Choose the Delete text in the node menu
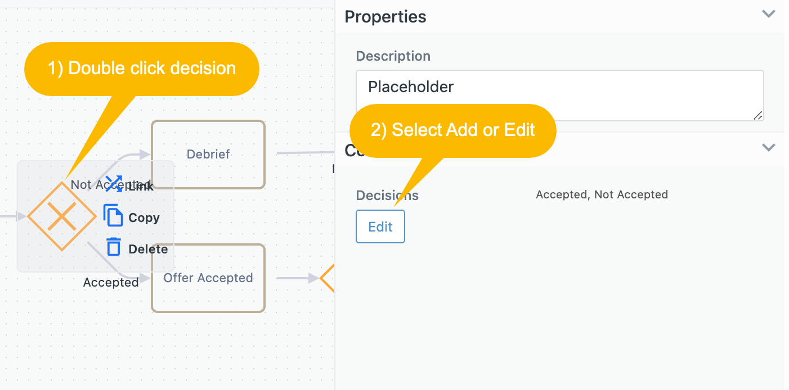The image size is (789, 390). [148, 249]
